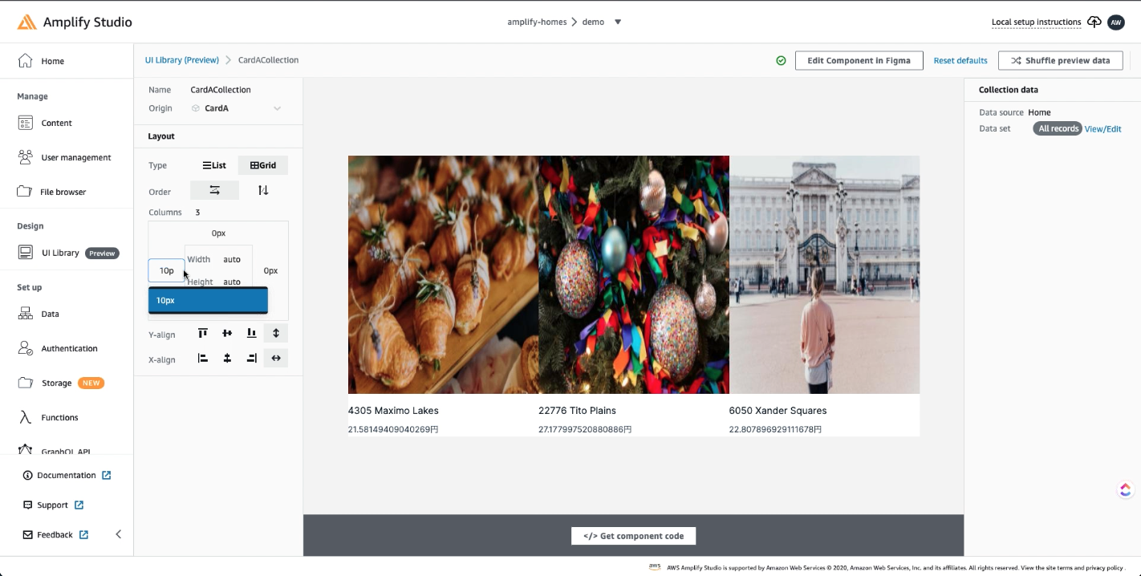Open User management in the sidebar
This screenshot has height=576, width=1141.
pos(75,157)
